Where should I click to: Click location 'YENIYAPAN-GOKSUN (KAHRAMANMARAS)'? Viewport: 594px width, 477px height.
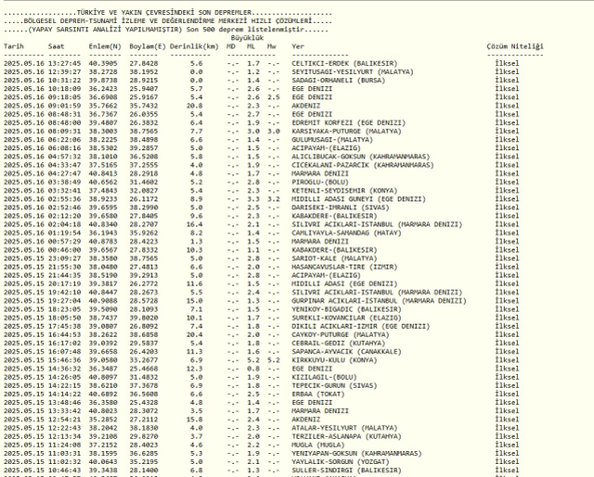[x=356, y=454]
